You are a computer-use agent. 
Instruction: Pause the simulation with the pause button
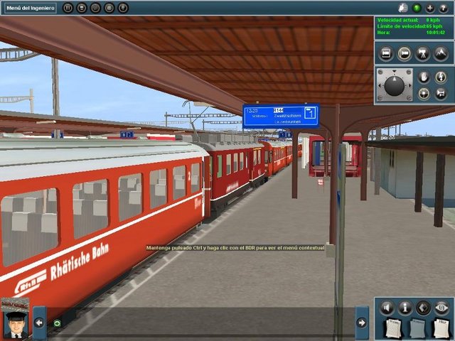(68, 8)
